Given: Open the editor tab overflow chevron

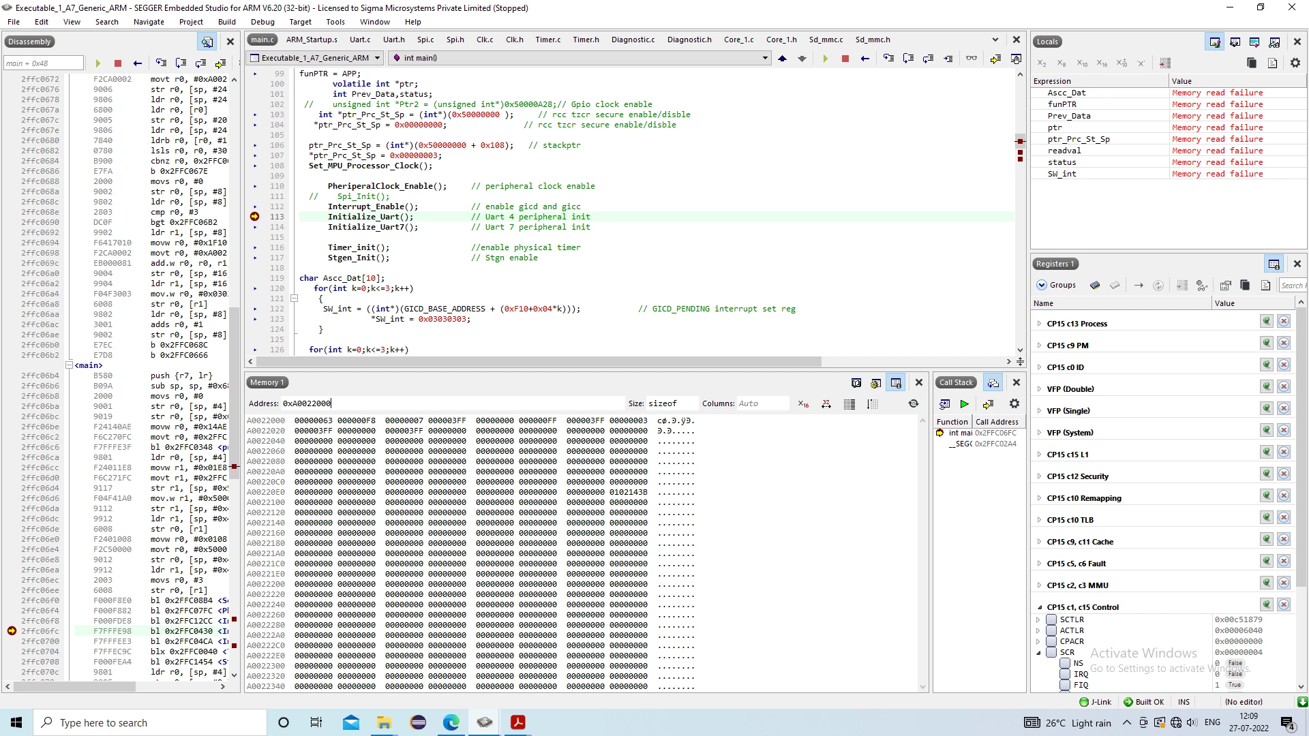Looking at the screenshot, I should (x=995, y=40).
